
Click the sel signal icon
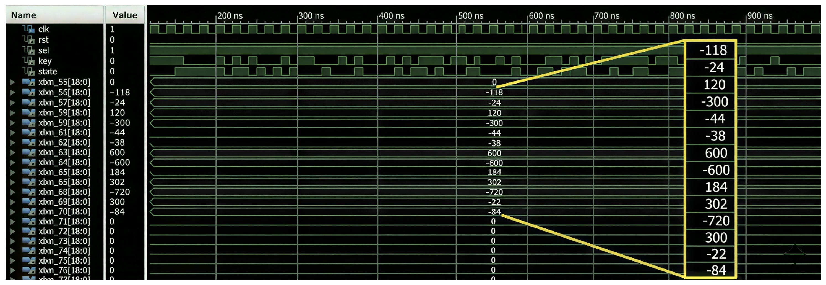pyautogui.click(x=28, y=50)
